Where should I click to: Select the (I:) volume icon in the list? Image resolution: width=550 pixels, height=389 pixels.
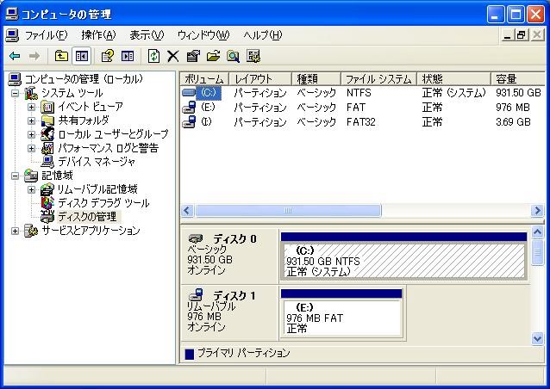click(189, 122)
